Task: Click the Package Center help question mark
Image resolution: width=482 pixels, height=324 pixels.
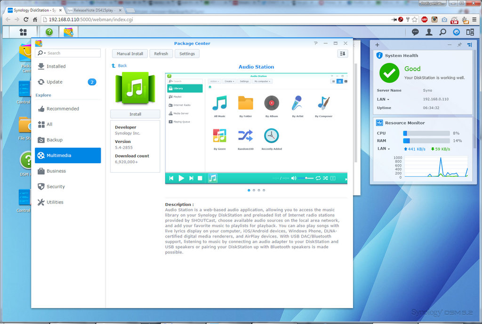Action: point(316,43)
